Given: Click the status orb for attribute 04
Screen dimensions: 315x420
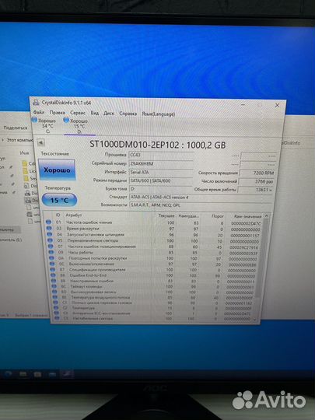Looking at the screenshot, I should [50, 234].
